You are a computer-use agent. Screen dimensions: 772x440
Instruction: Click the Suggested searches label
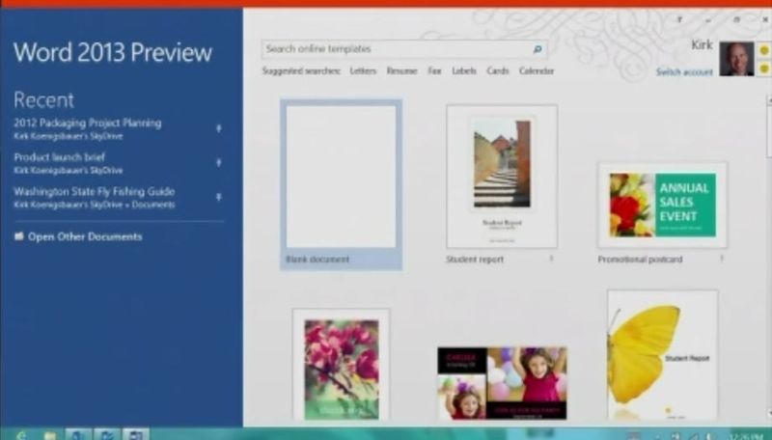click(x=301, y=70)
